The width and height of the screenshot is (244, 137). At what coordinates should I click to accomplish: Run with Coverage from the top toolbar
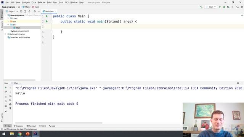point(228,7)
